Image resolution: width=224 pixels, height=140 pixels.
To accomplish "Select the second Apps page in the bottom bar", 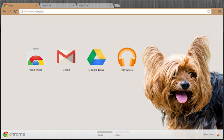I will click(122, 134).
